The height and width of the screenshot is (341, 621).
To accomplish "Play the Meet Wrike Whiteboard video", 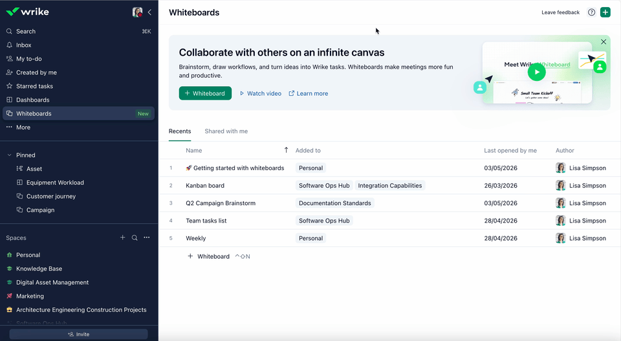I will 537,72.
